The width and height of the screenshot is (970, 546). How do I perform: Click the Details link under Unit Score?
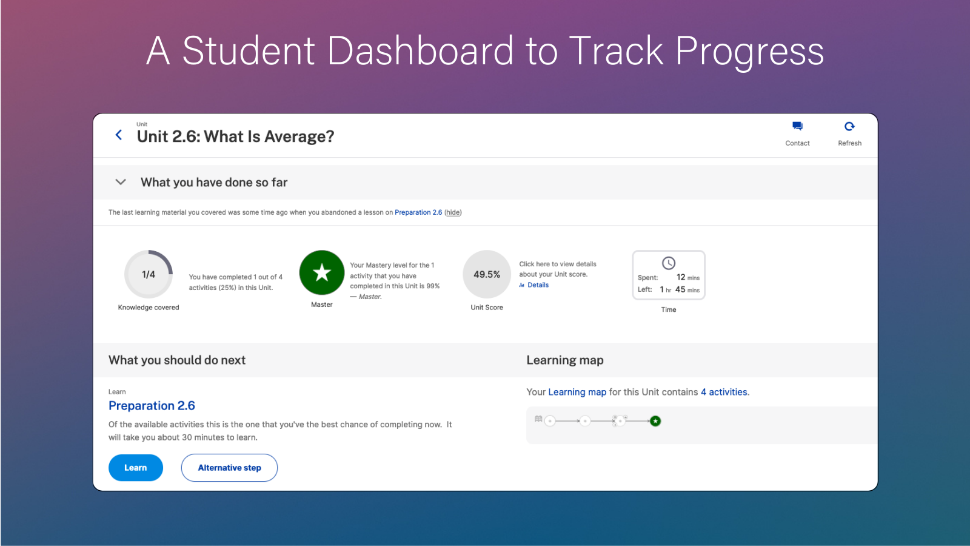(537, 285)
